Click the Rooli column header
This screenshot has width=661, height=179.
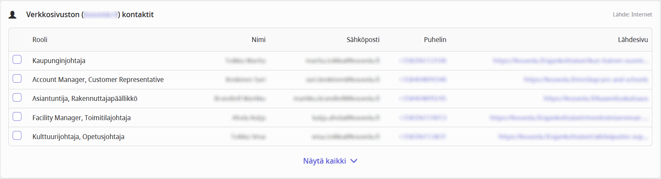(x=40, y=40)
